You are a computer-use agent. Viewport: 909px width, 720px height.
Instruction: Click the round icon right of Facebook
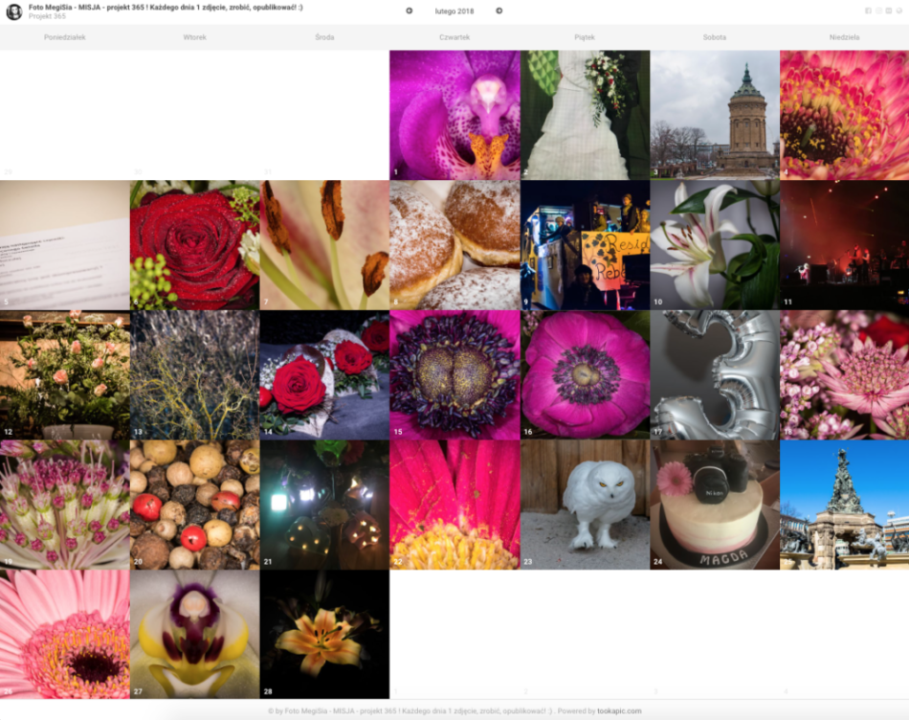point(877,11)
